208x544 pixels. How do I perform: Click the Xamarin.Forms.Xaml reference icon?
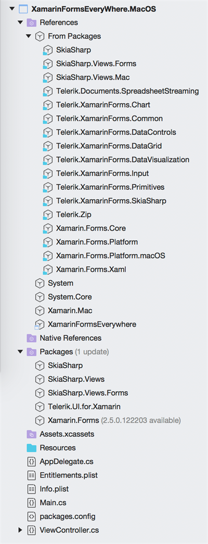pos(47,270)
